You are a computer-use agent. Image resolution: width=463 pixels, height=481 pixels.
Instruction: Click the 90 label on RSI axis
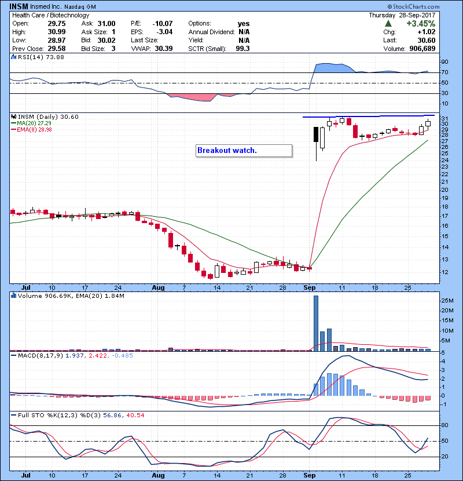click(x=444, y=62)
